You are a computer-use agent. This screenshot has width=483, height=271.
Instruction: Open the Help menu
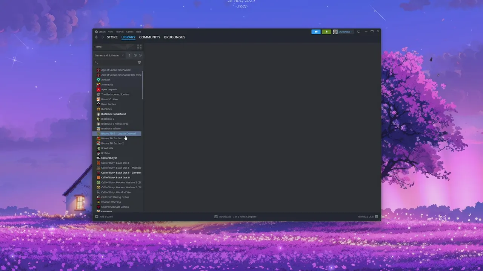tap(138, 32)
